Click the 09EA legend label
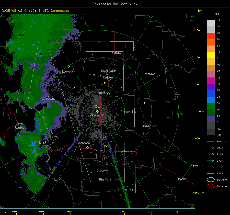 [x=220, y=148]
